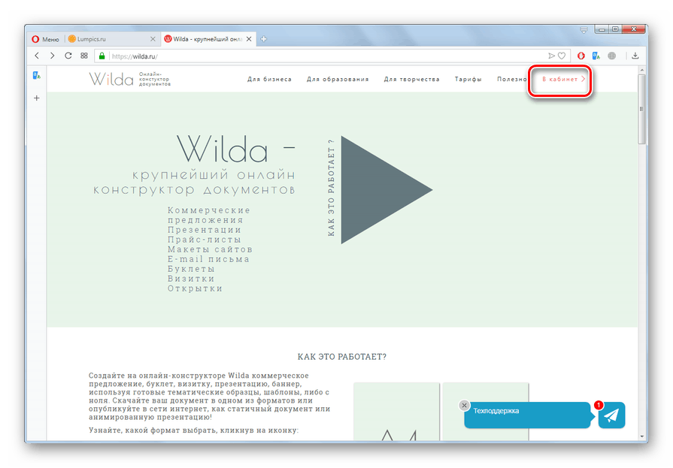Open support chat paper plane button
This screenshot has width=673, height=468.
[611, 415]
